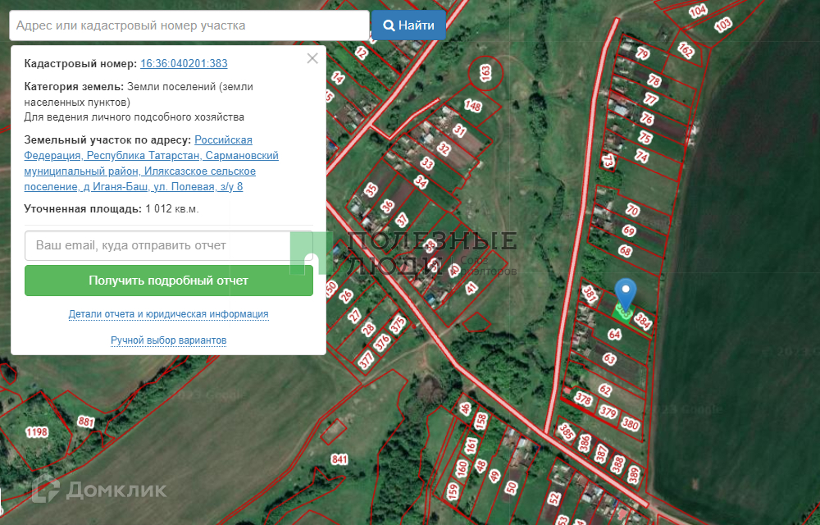This screenshot has height=525, width=820.
Task: Select parcel 380 on the map
Action: (x=630, y=423)
